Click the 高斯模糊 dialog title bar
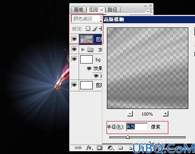The width and height of the screenshot is (195, 154). pyautogui.click(x=149, y=20)
